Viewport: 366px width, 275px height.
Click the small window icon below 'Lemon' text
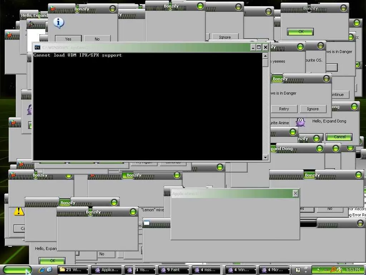pos(147,223)
